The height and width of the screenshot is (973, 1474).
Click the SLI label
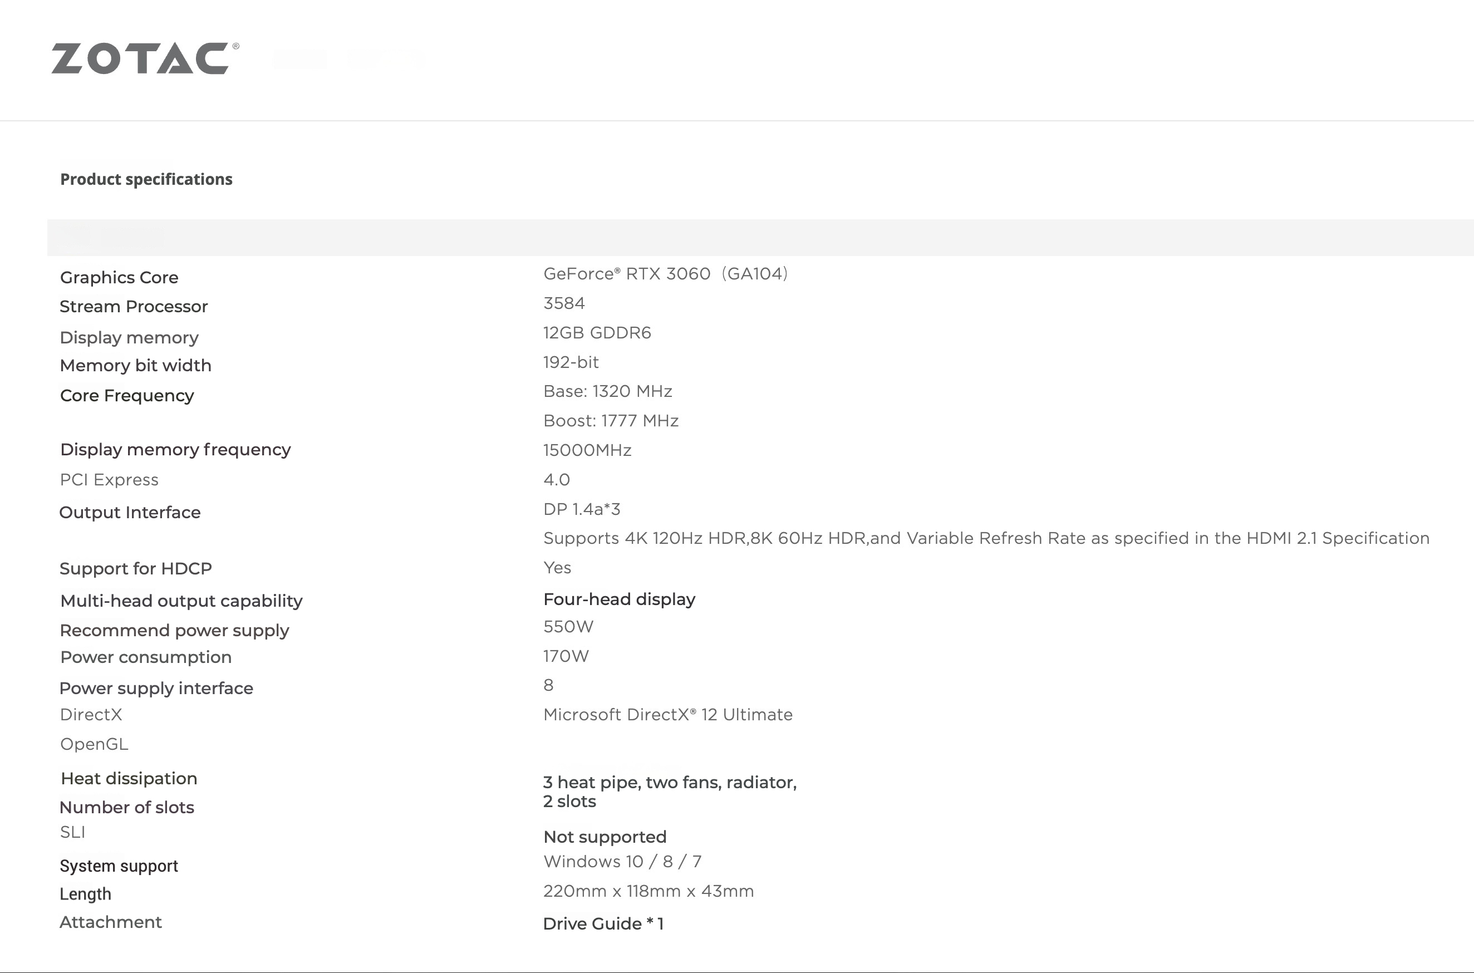(72, 832)
